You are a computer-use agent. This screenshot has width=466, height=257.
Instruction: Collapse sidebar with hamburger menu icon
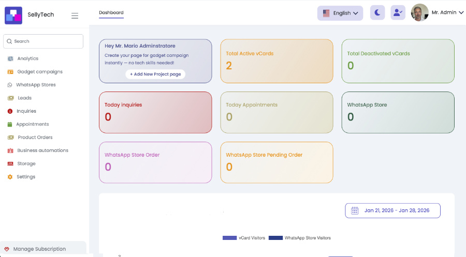tap(75, 16)
